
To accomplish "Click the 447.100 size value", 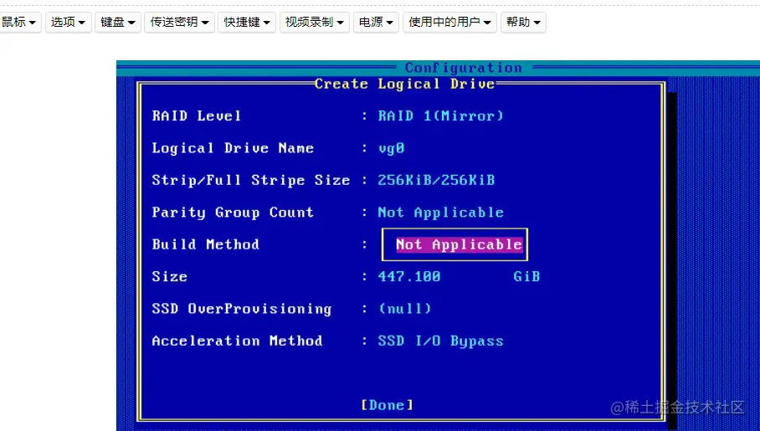I will [409, 276].
